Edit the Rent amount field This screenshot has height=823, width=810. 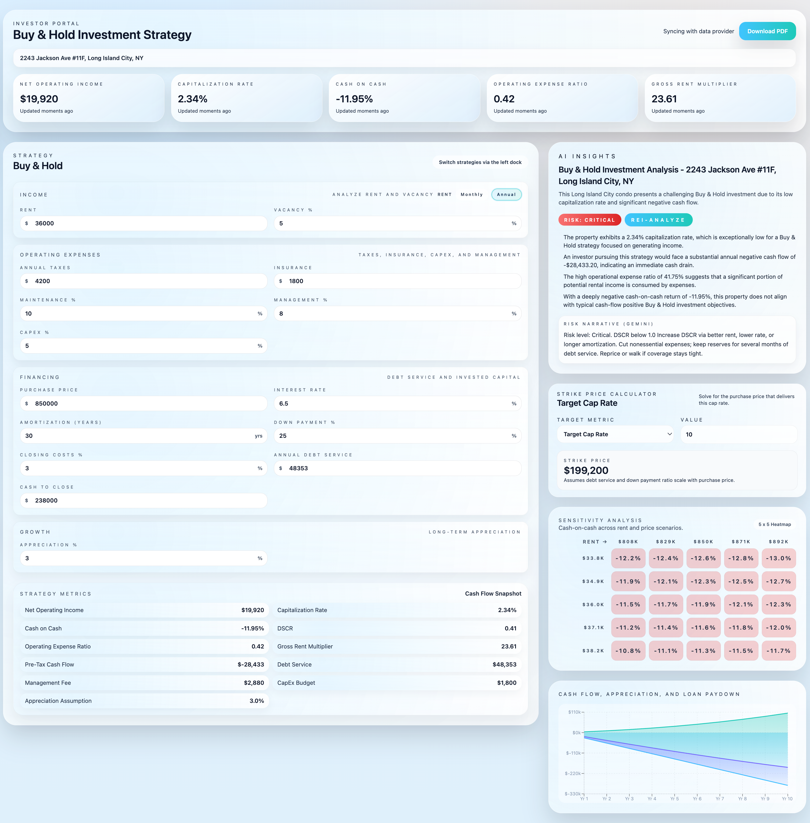(x=144, y=223)
